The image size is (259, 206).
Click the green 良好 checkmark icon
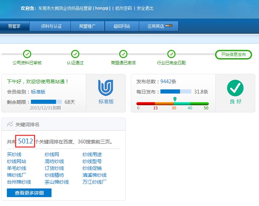(x=235, y=88)
